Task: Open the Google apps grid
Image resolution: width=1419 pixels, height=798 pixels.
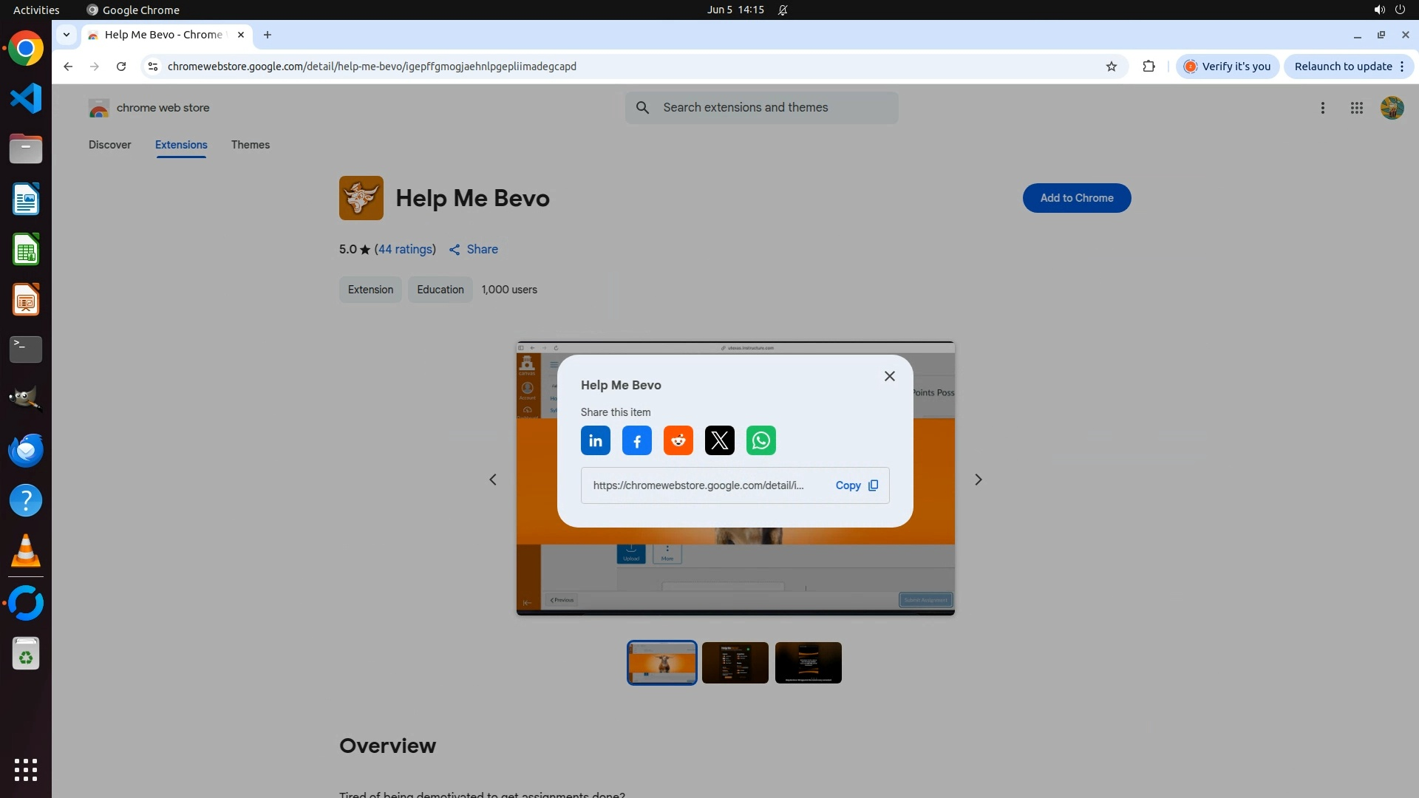Action: [1356, 108]
